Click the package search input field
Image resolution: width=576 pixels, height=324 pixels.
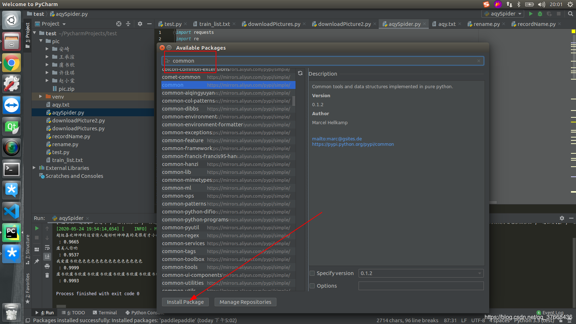[x=323, y=61]
